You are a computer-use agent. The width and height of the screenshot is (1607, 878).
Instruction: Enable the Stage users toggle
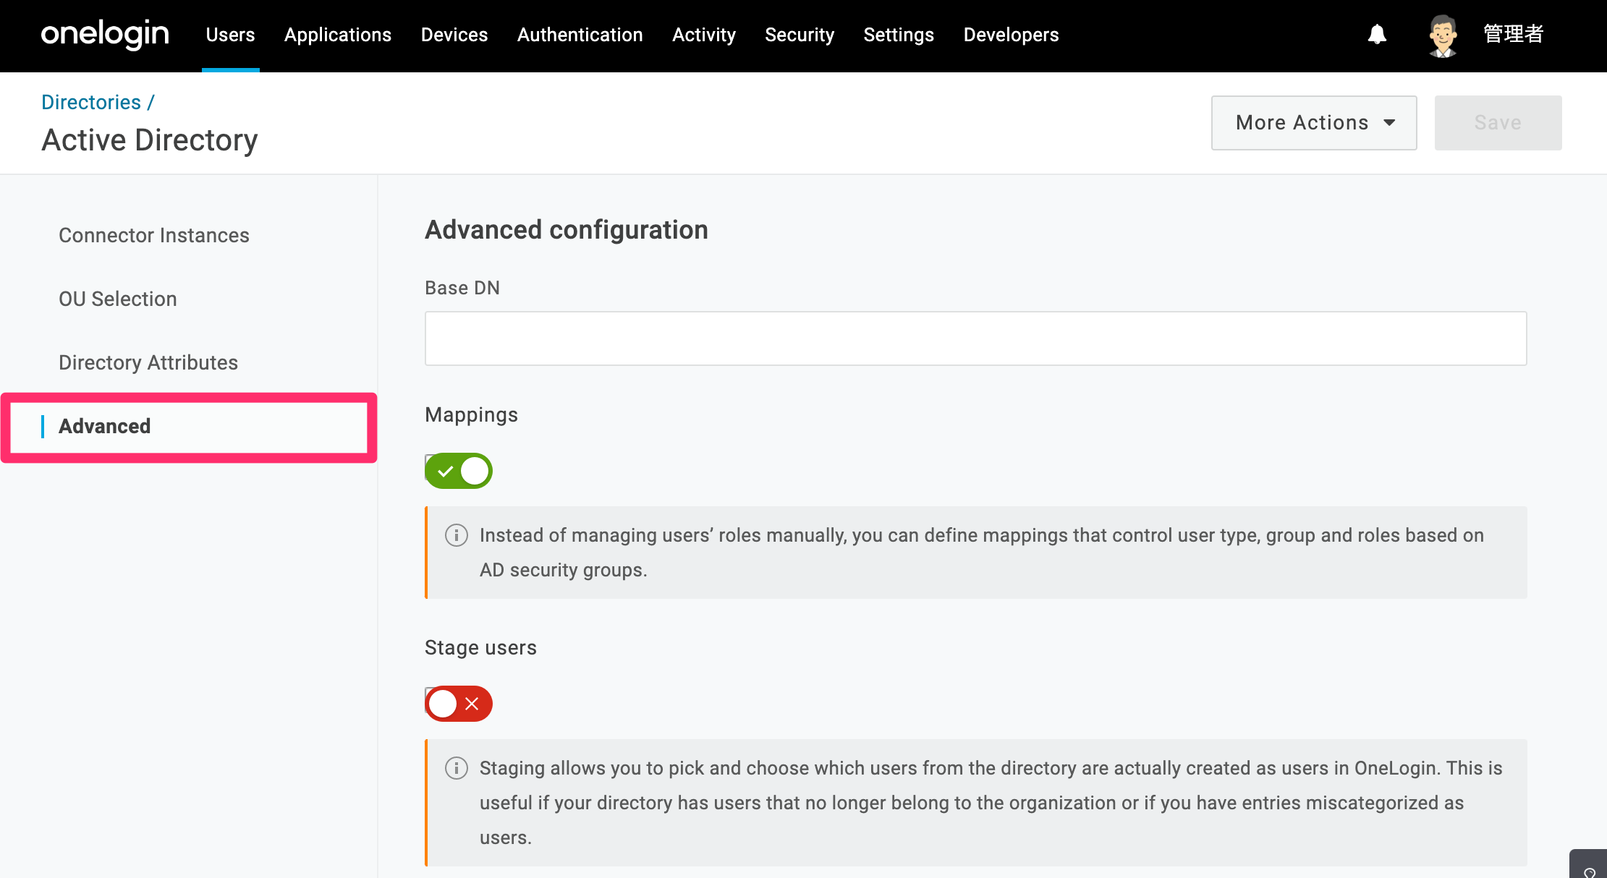coord(459,704)
